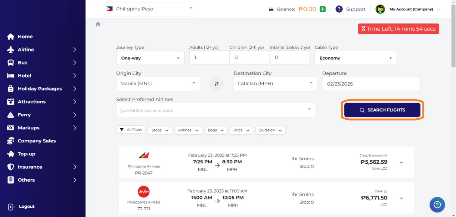Swap origin and destination cities
The width and height of the screenshot is (456, 217).
[x=217, y=84]
